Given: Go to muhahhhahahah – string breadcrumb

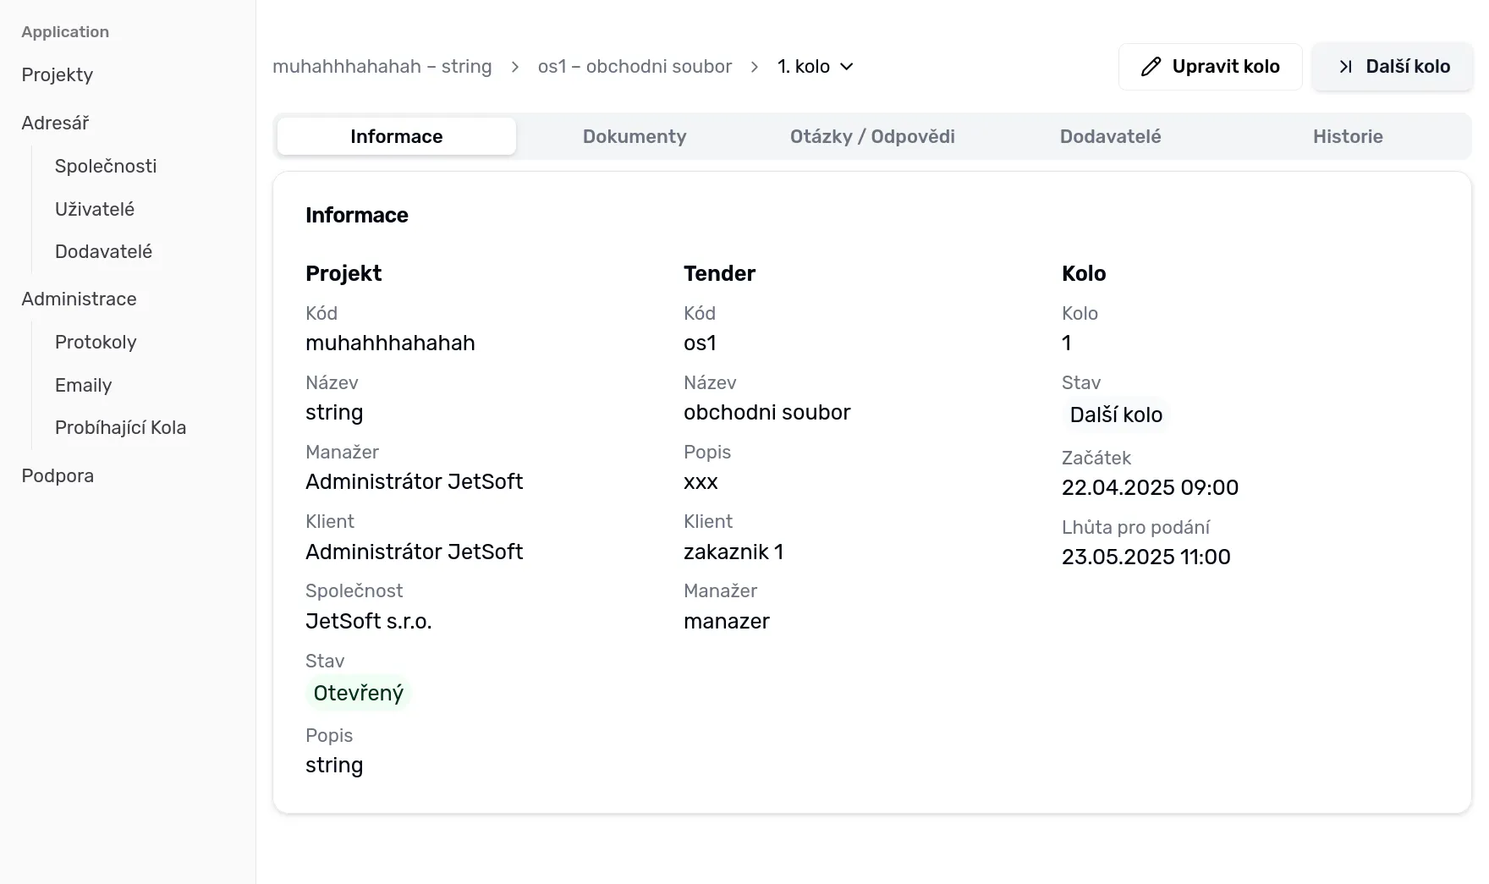Looking at the screenshot, I should 382,67.
